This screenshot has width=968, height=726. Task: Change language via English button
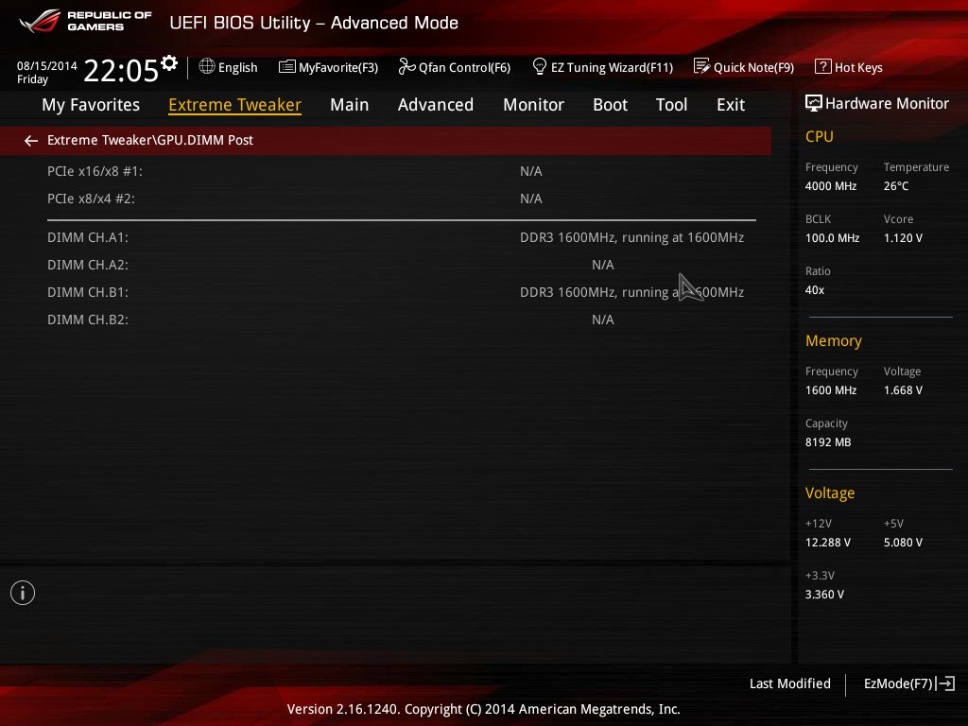point(229,67)
